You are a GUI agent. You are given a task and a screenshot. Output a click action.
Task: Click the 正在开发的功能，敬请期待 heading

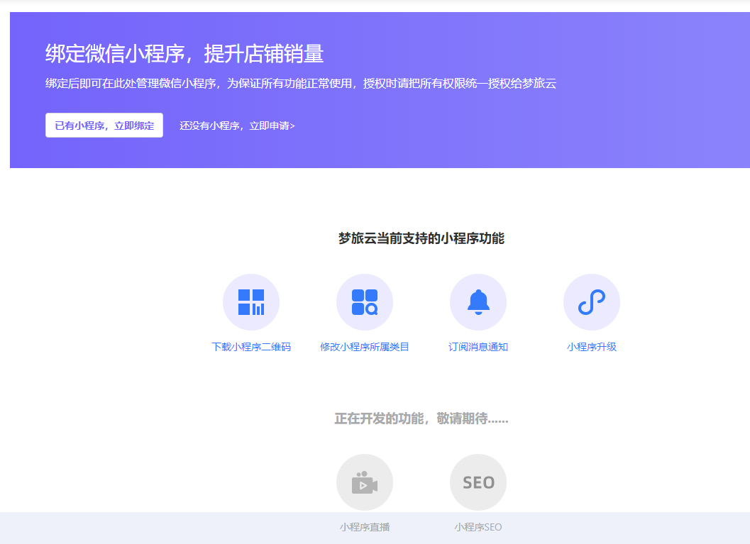click(421, 418)
